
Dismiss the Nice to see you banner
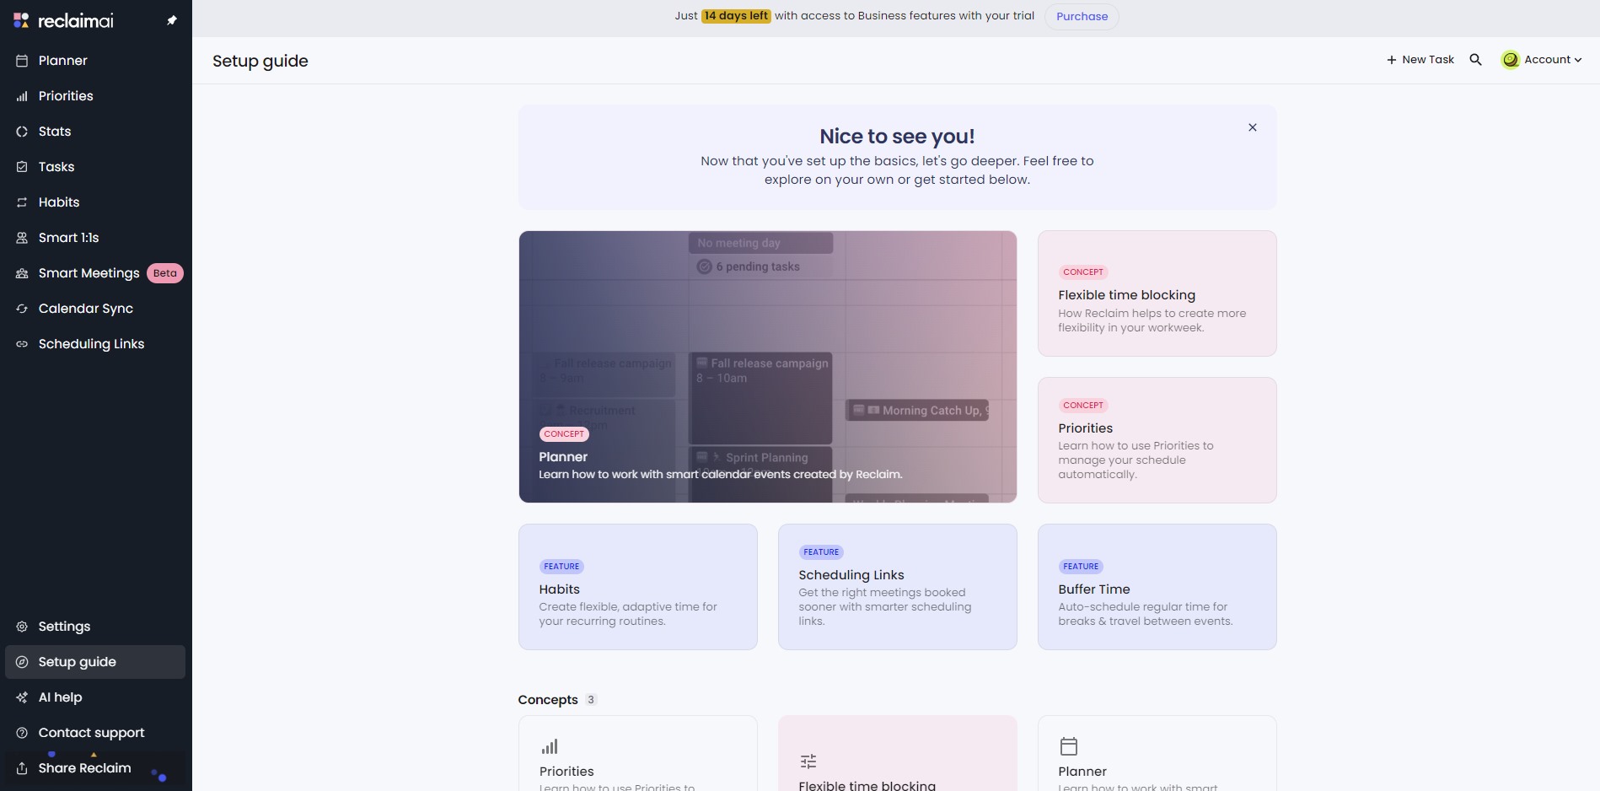1253,127
